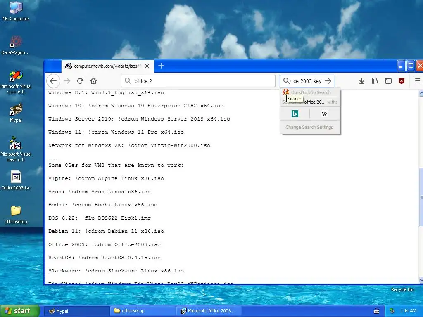Close the computernewb.com tab

click(x=147, y=66)
